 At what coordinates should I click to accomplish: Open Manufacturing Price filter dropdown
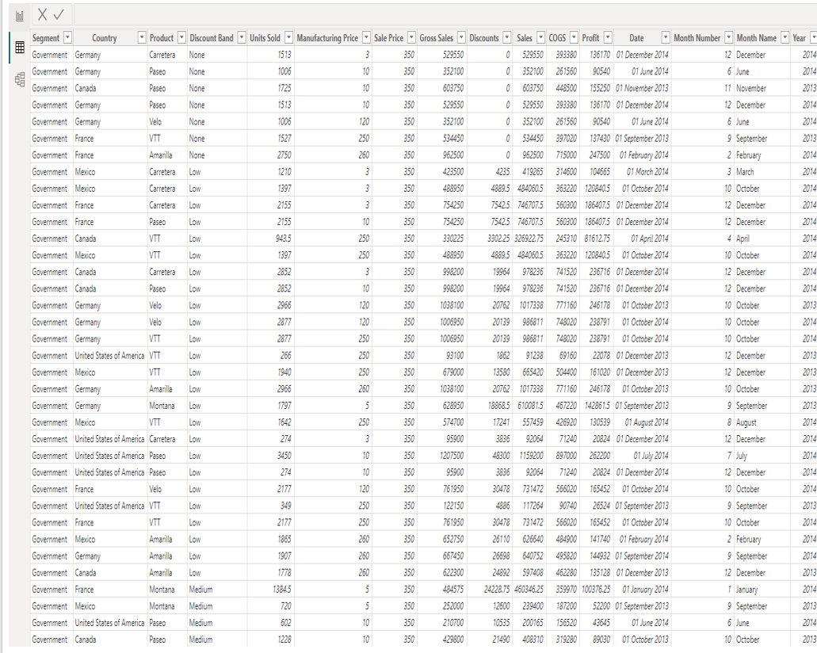tap(366, 38)
